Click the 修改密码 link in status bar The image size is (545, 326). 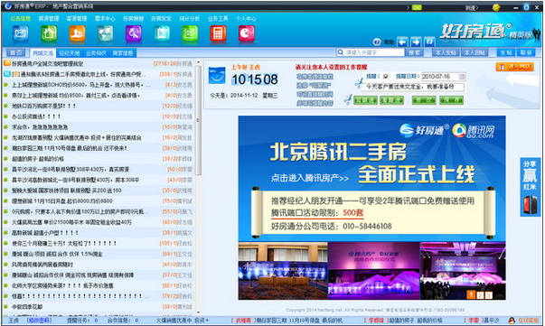tap(40, 321)
